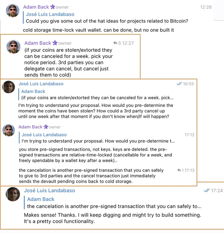Open the quoted 'the cancelation is another pre-signed' reply
The image size is (224, 233).
(x=113, y=203)
